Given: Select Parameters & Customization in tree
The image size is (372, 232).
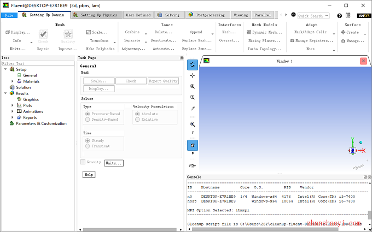Looking at the screenshot, I should [41, 123].
